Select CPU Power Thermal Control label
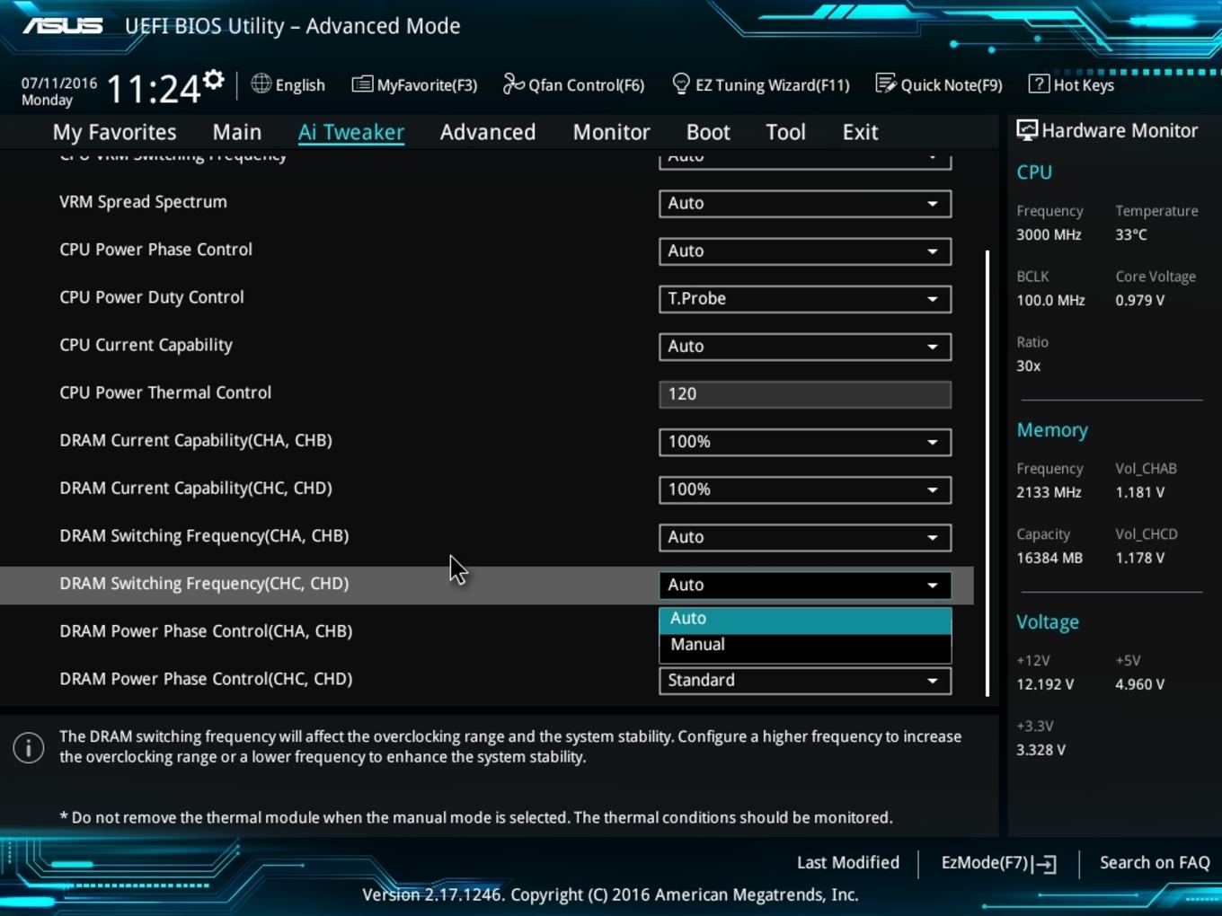Viewport: 1222px width, 916px height. point(165,392)
